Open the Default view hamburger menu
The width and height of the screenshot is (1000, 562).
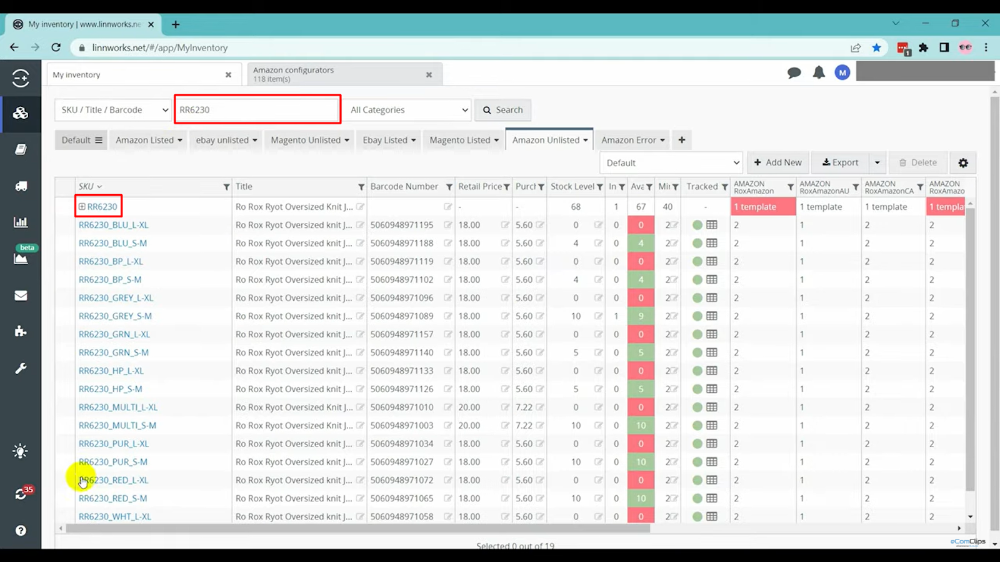click(98, 140)
